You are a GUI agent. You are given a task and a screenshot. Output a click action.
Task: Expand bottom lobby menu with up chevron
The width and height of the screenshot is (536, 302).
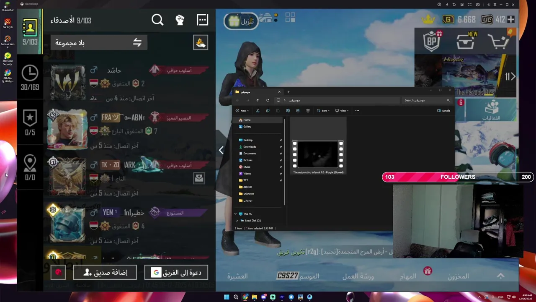pos(500,276)
